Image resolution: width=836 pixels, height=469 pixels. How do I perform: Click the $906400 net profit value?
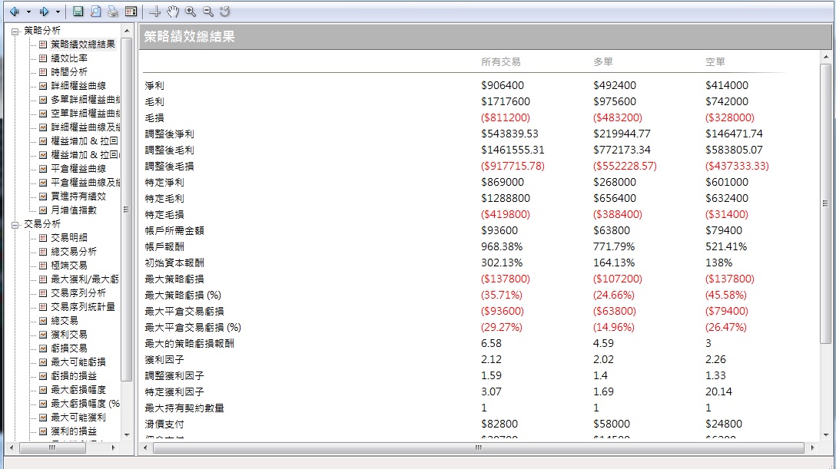503,85
